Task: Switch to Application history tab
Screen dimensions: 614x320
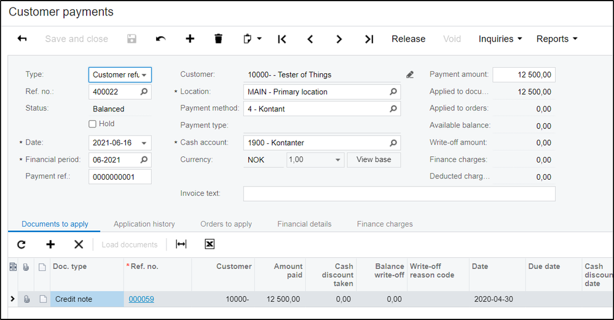Action: 144,224
